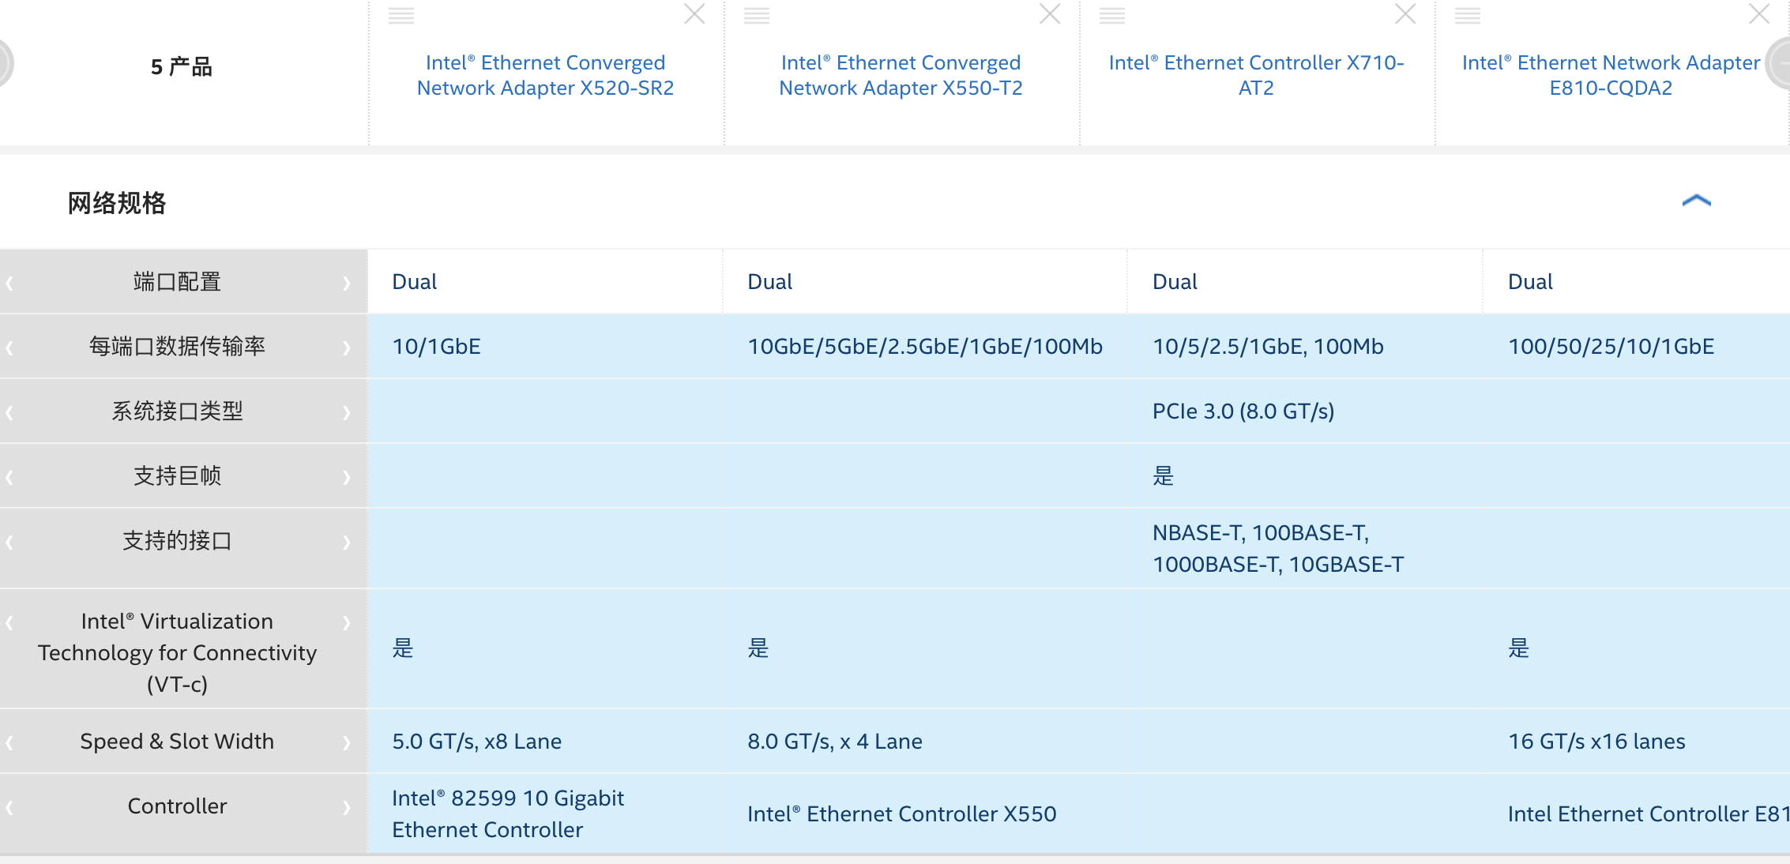Click right arrow on 支持巨帧 row
The width and height of the screenshot is (1790, 864).
347,477
